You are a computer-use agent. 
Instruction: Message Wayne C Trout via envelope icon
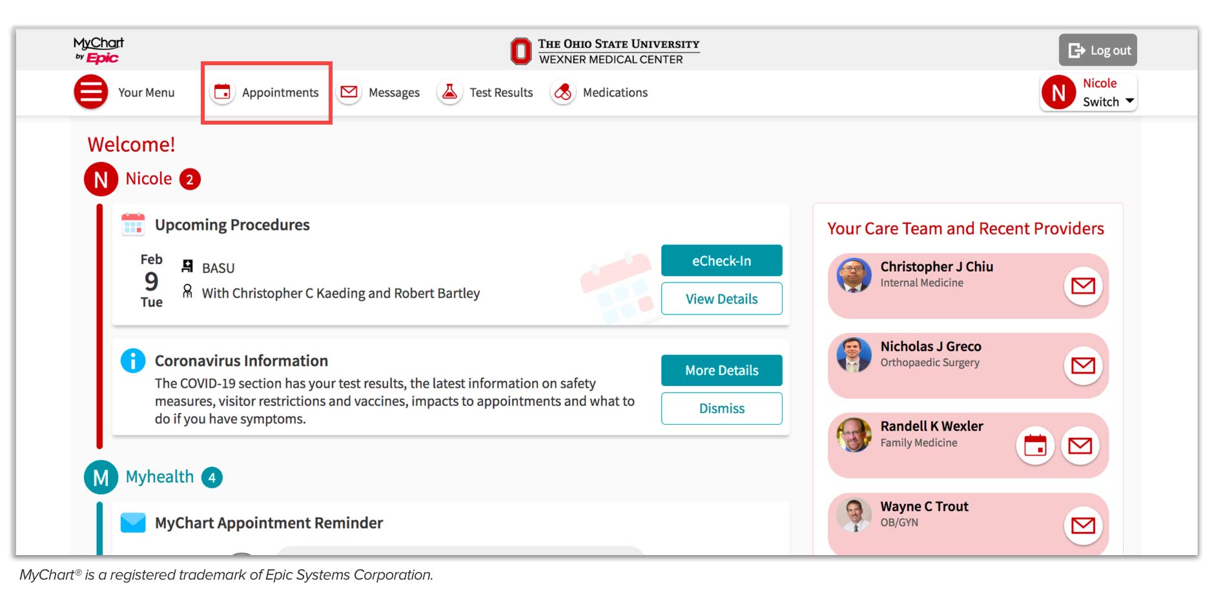point(1083,525)
